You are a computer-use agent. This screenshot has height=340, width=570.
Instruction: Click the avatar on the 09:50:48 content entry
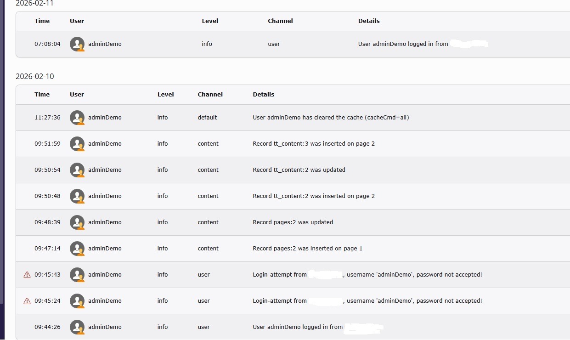point(77,196)
